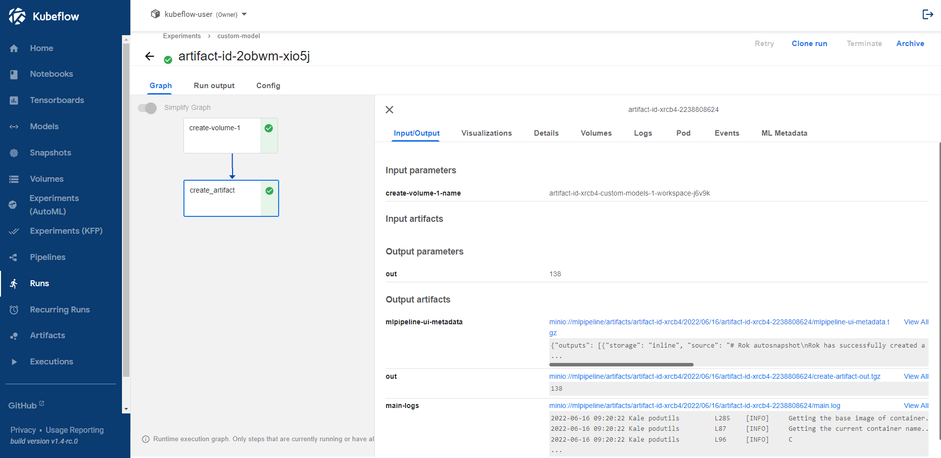This screenshot has height=458, width=941.
Task: Click View All for main-logs
Action: [x=916, y=406]
